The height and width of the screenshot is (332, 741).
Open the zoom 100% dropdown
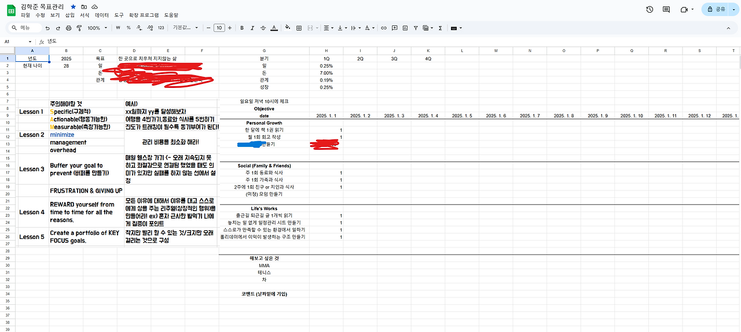(96, 28)
